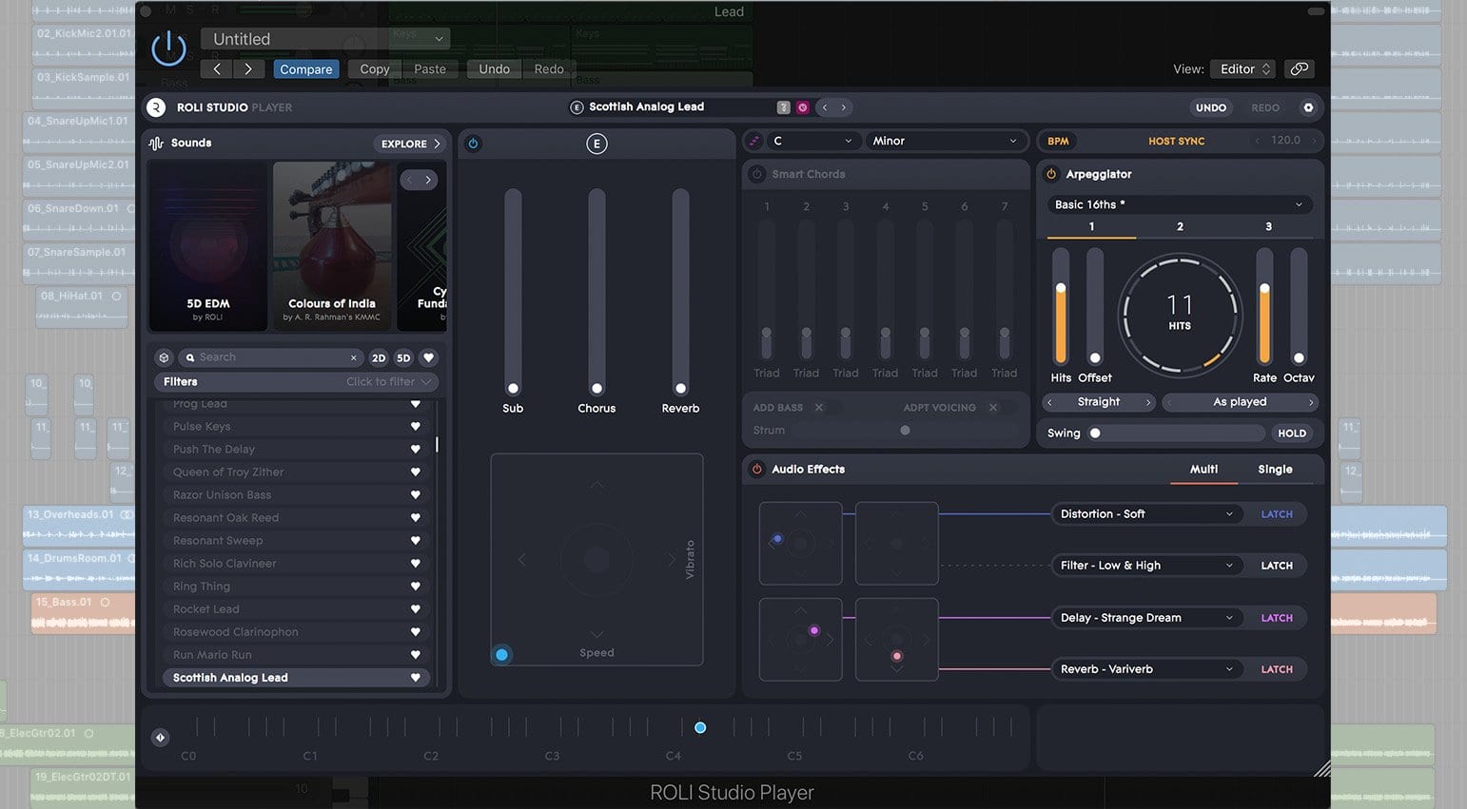
Task: Click the keyboard octave shift icon
Action: (x=160, y=737)
